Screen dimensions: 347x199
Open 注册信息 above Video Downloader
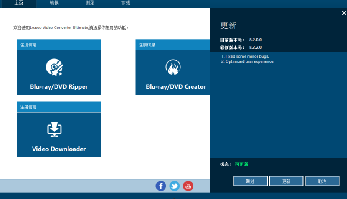28,107
